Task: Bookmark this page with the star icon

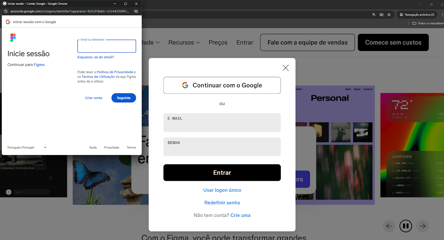Action: click(389, 15)
